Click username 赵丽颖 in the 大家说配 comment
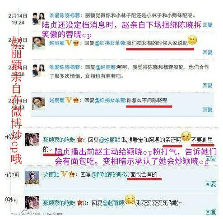Viewport: 223px width, 219px height. click(57, 43)
